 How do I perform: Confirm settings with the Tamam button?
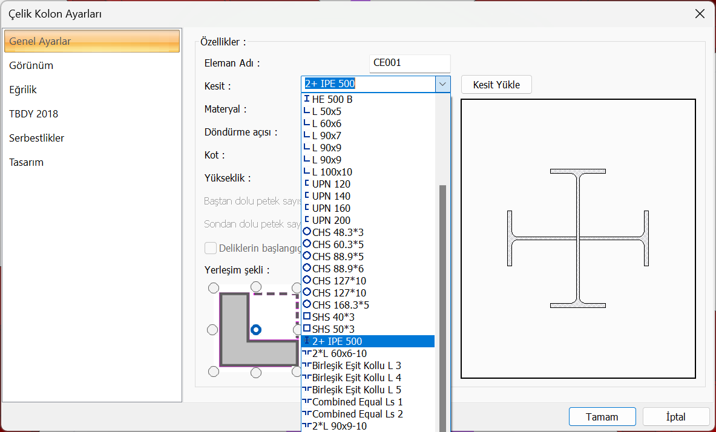pyautogui.click(x=602, y=417)
